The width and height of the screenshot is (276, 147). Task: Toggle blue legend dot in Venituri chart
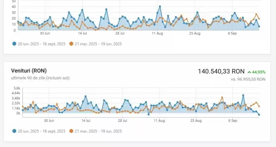click(14, 131)
